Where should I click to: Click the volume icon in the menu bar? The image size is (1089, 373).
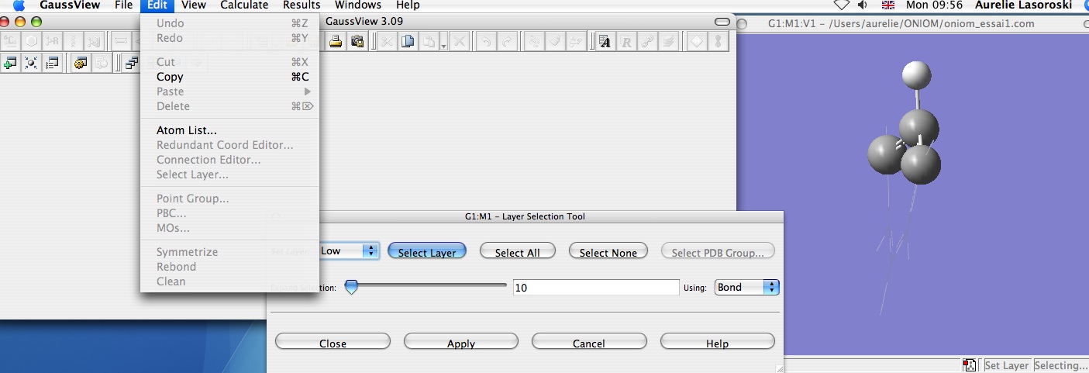862,5
